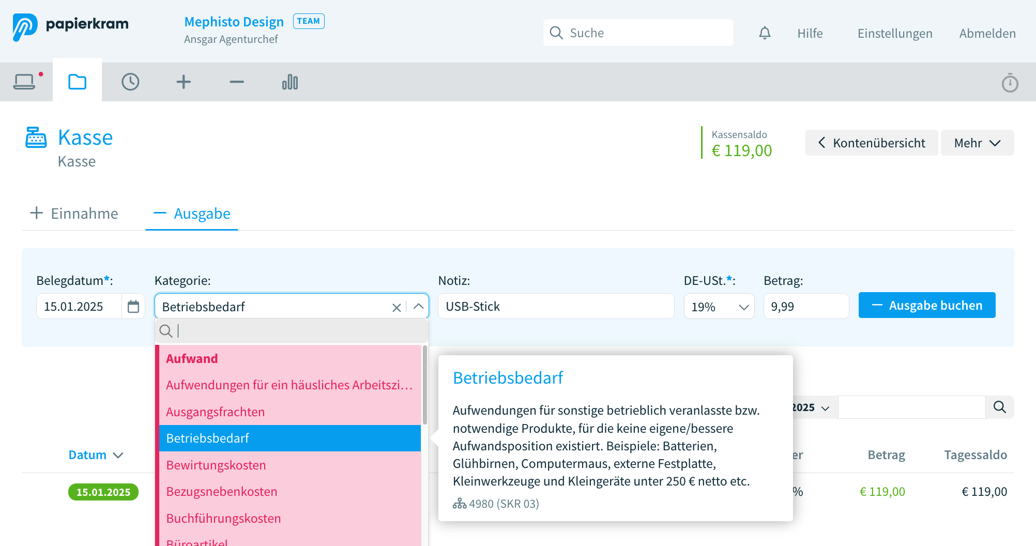This screenshot has height=546, width=1036.
Task: Open the Mephisto Design company link
Action: (234, 22)
